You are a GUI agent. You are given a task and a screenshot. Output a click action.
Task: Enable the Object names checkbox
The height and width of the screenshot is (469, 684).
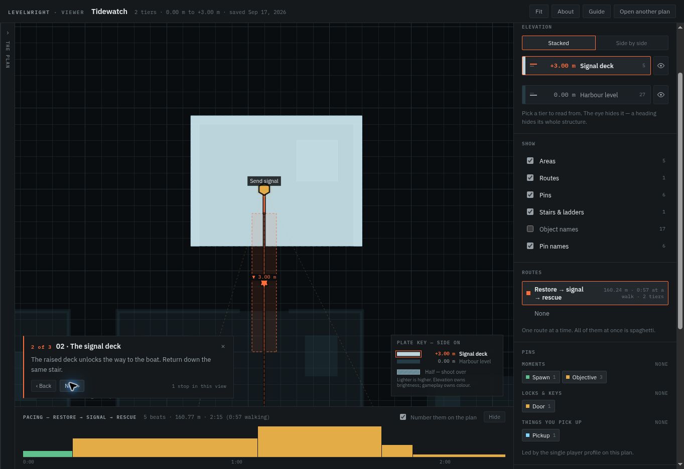click(530, 229)
